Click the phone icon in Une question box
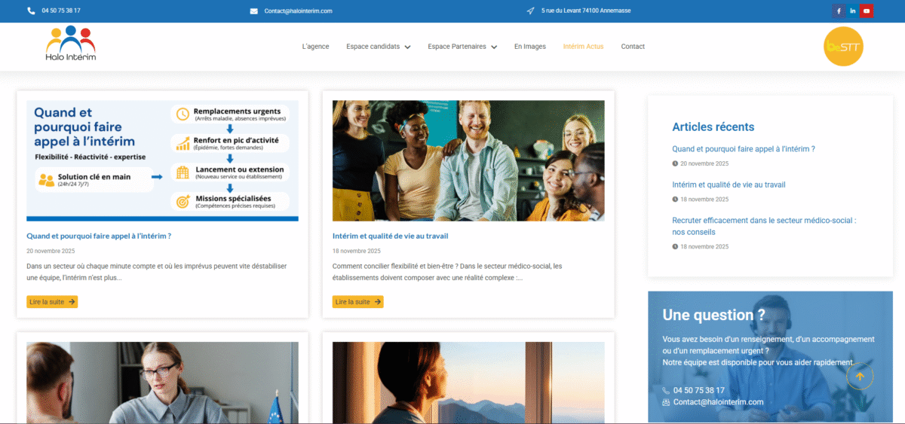 click(666, 390)
